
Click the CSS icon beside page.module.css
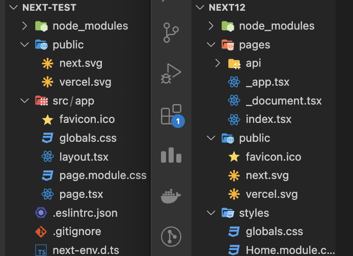coord(48,175)
